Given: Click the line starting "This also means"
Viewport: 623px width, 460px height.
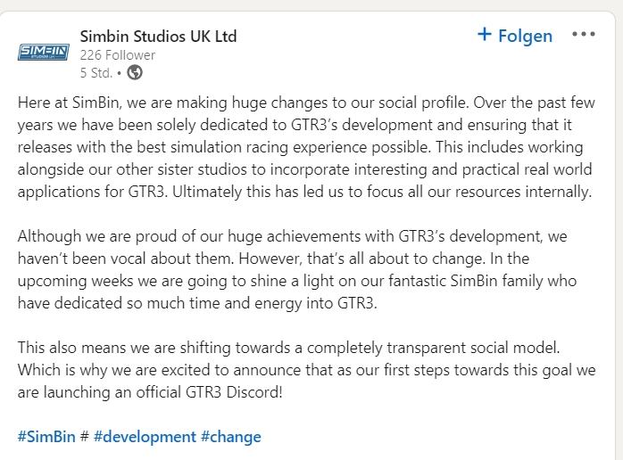Looking at the screenshot, I should pos(289,348).
